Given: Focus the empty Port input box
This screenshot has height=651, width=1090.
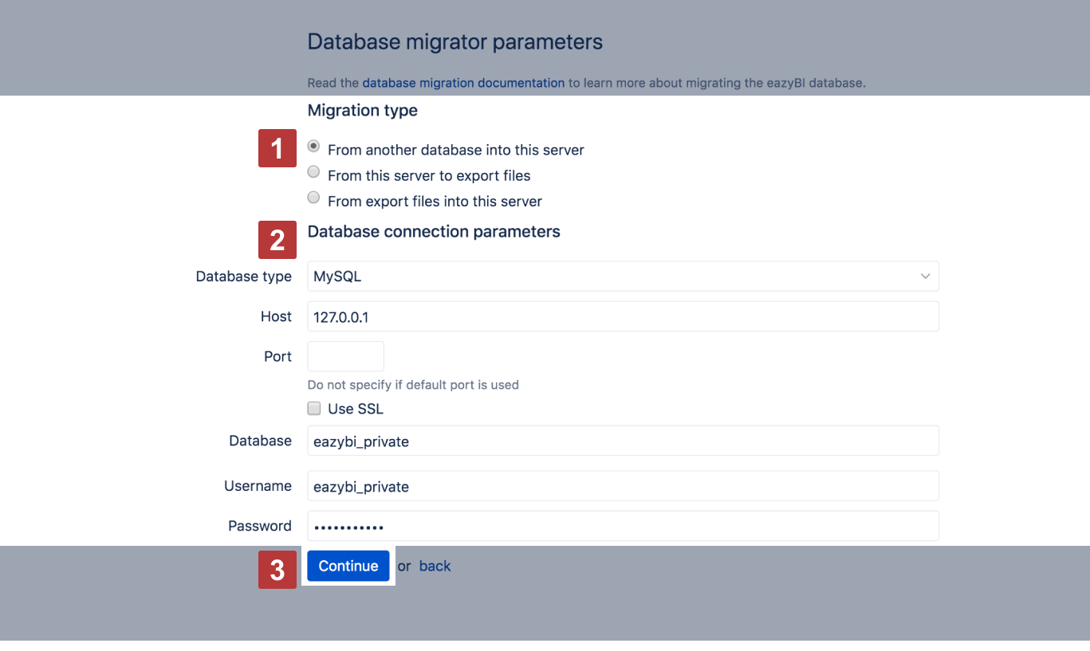Looking at the screenshot, I should [345, 356].
